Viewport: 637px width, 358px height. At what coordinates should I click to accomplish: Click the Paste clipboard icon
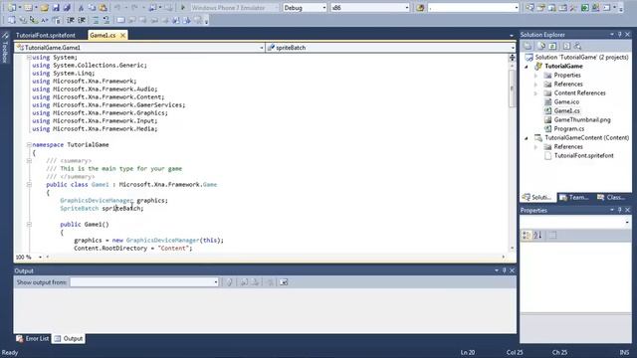pyautogui.click(x=104, y=8)
